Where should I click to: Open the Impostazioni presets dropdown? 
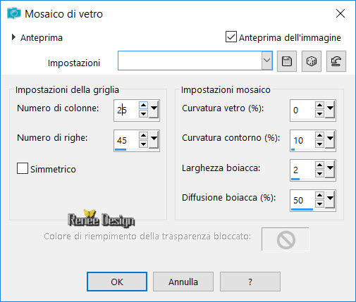267,61
